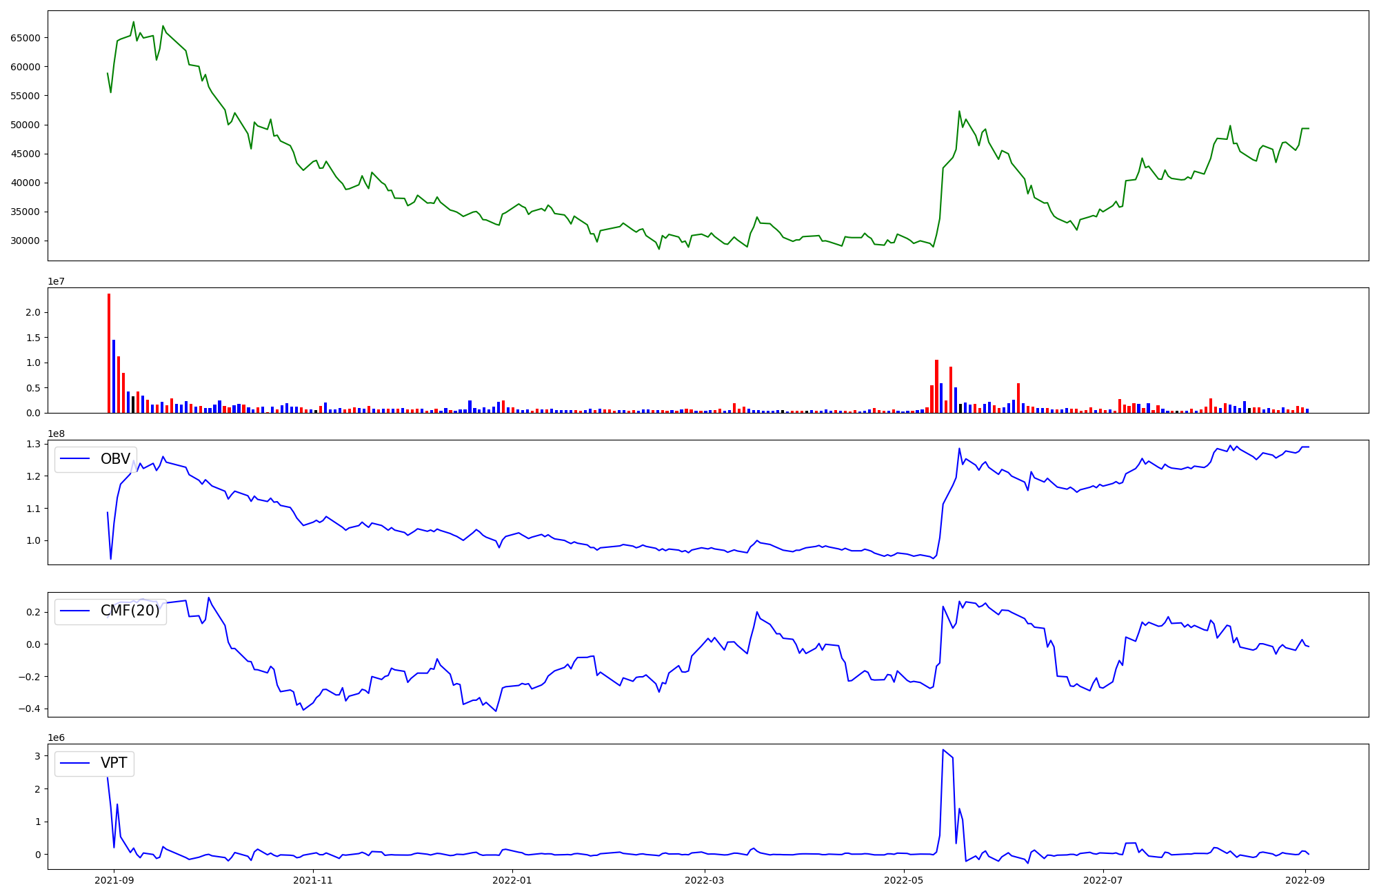This screenshot has height=896, width=1379.
Task: Click the 1e7 scale label above volume chart
Action: click(57, 282)
